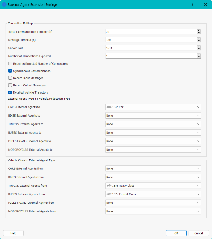Viewport: 212px width, 239px height.
Task: Click the application logo in the title bar
Action: click(x=4, y=4)
